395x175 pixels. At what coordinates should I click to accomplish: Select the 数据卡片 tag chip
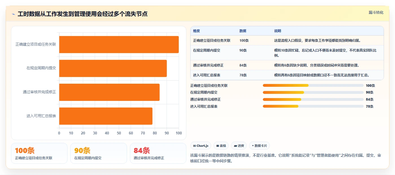coord(259,146)
